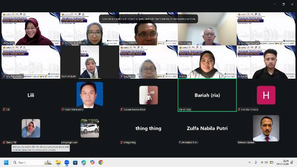Image resolution: width=297 pixels, height=167 pixels.
Task: Expand the system tray hidden icons chevron
Action: [x=249, y=163]
